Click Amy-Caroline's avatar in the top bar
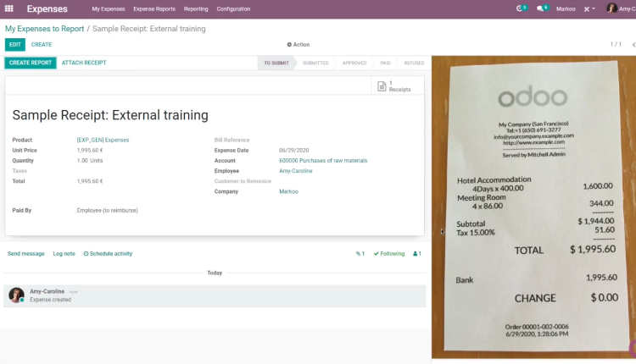This screenshot has height=364, width=636. point(611,8)
